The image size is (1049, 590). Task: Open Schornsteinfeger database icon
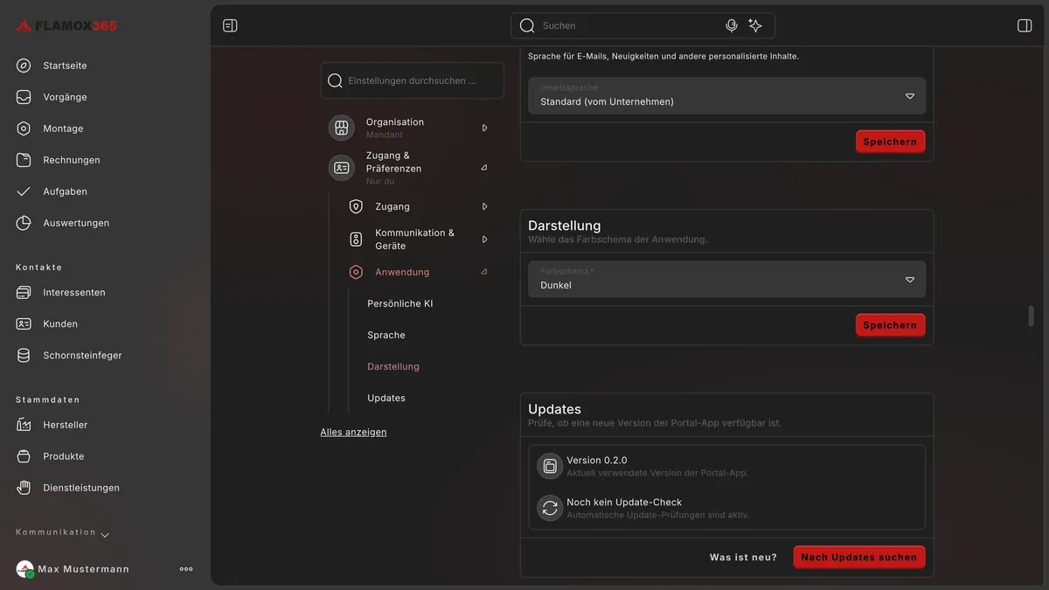(x=24, y=355)
